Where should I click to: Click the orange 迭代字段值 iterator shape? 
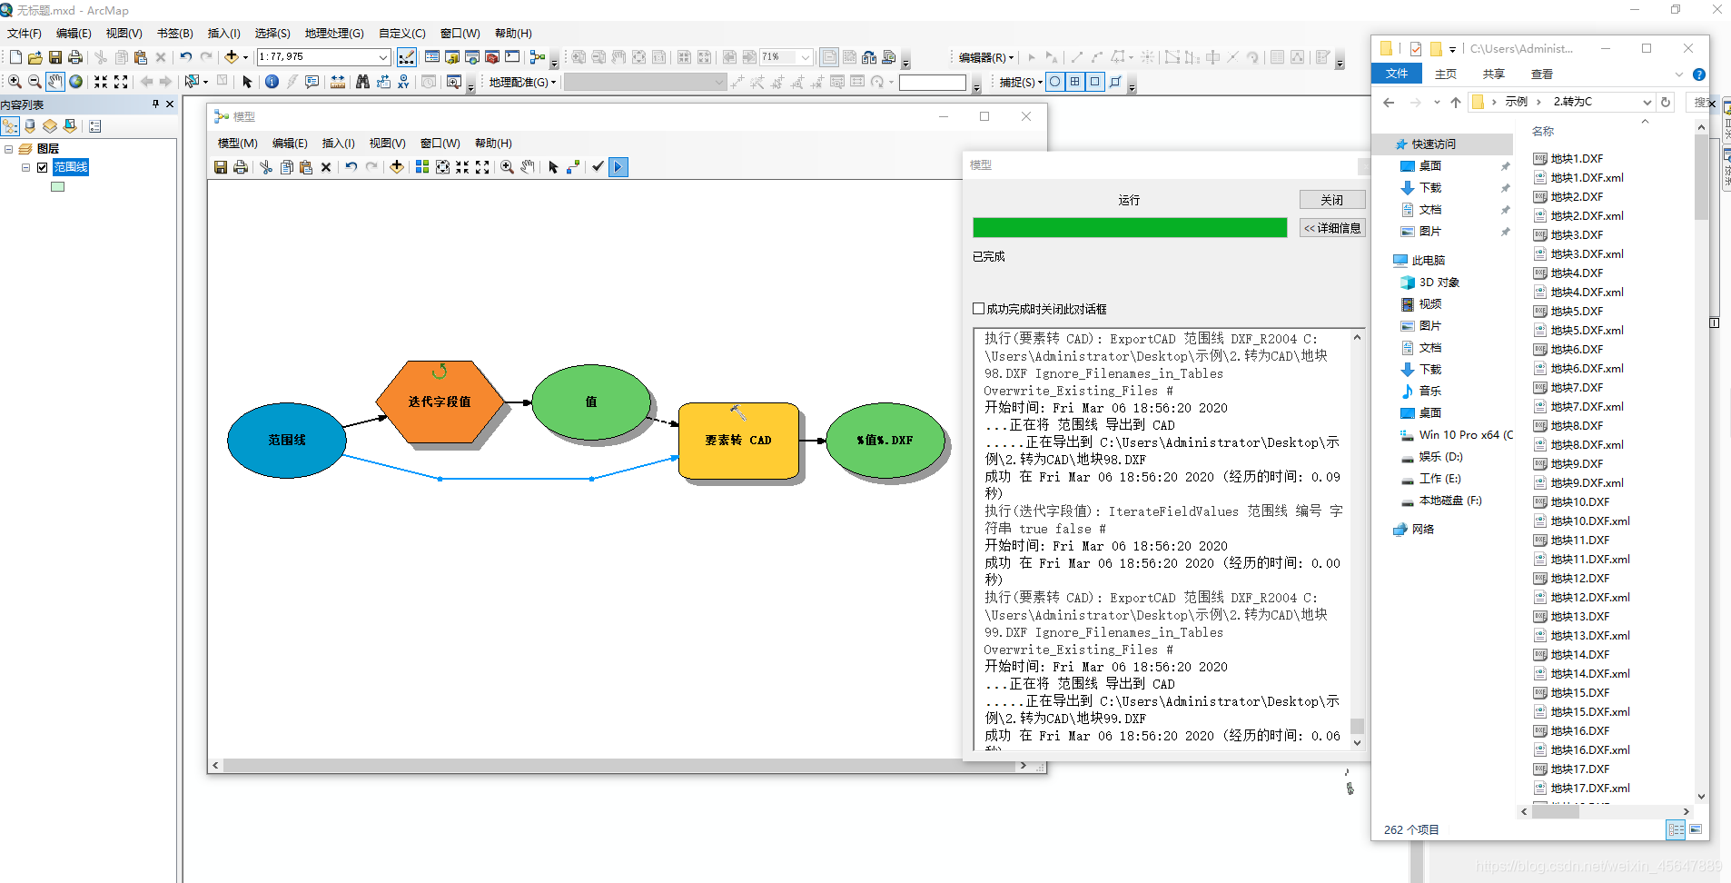point(440,402)
